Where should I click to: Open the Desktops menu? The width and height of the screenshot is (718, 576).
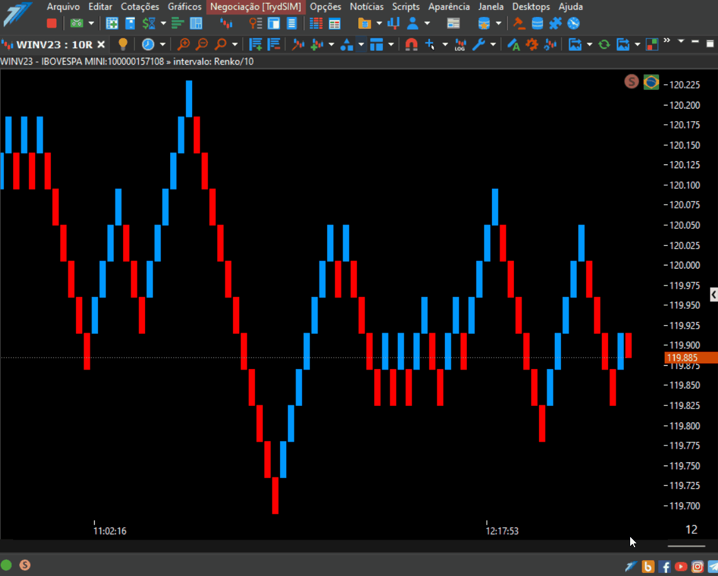pos(531,7)
